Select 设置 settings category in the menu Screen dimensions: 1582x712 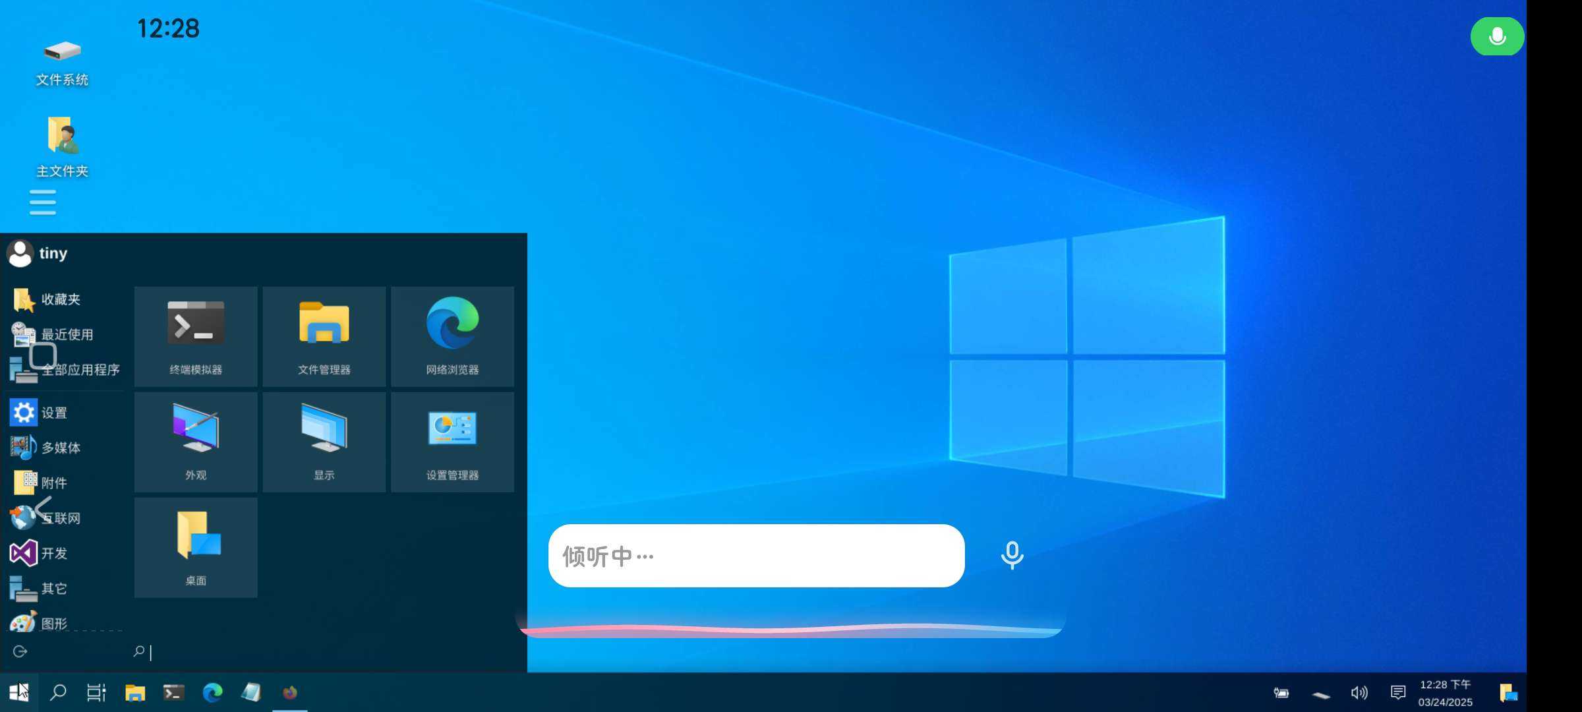pos(53,413)
